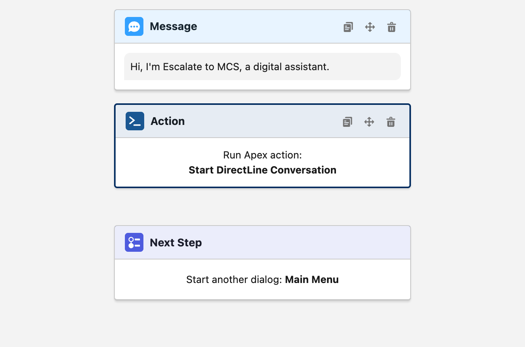
Task: Click the move handle on the Action card
Action: [x=369, y=121]
